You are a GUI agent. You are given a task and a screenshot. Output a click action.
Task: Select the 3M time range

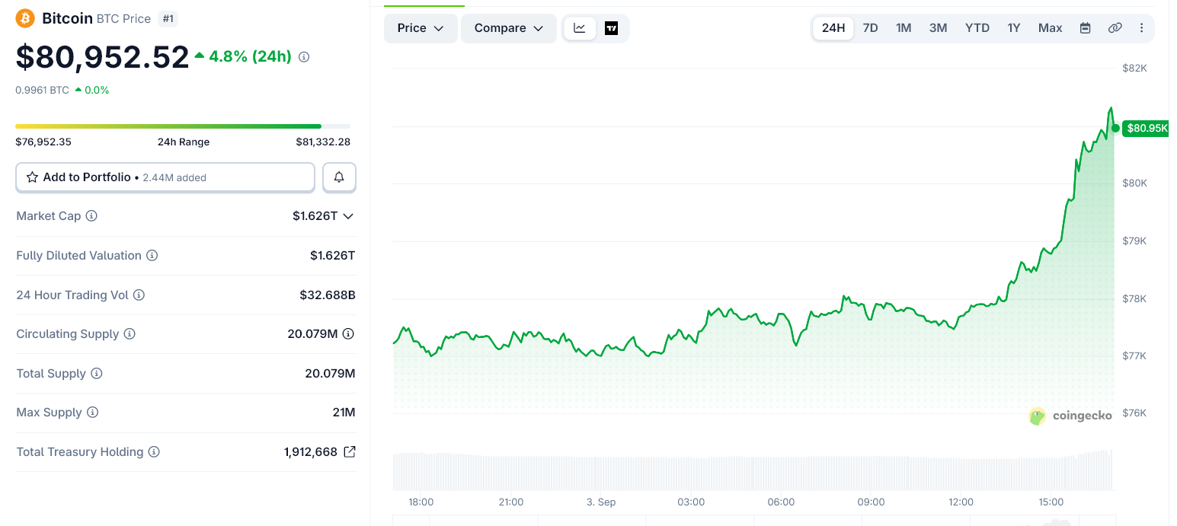coord(938,28)
